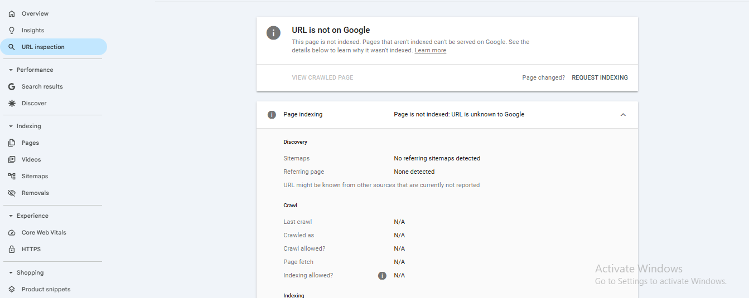Open the Insights menu item
The height and width of the screenshot is (298, 749).
[x=54, y=30]
